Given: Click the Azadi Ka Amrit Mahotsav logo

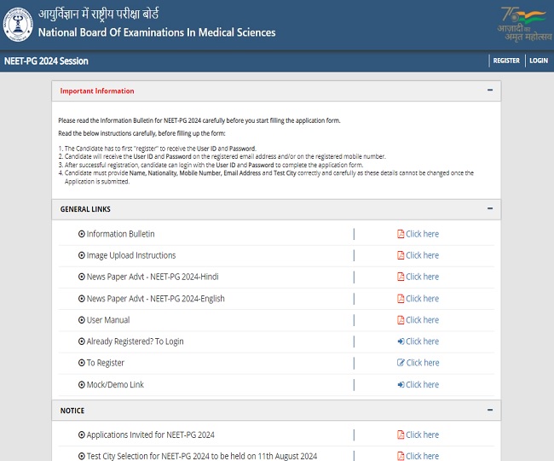Looking at the screenshot, I should (x=524, y=24).
